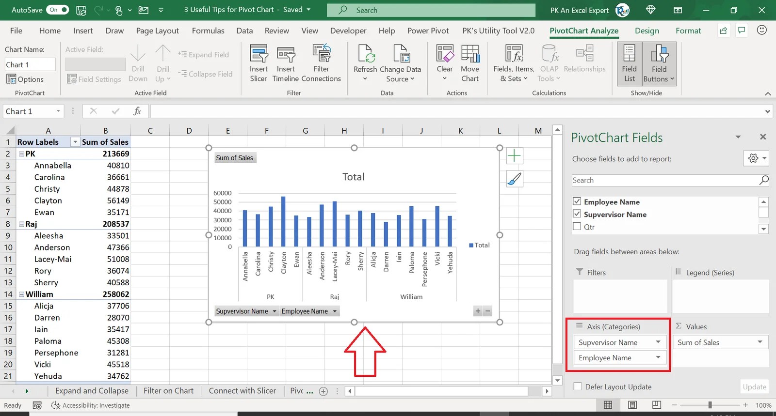Open the Comments icon
Screen dimensions: 776x416
click(x=742, y=31)
